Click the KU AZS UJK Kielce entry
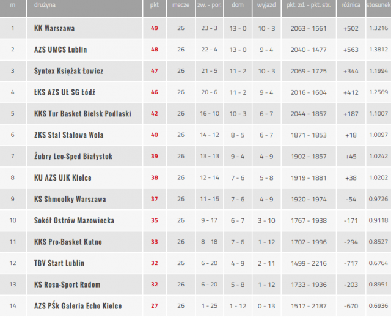 63,178
